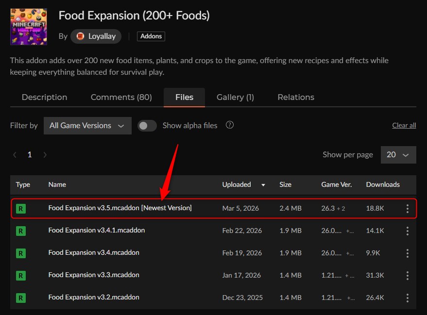Click the Uploaded column sort arrow
Image resolution: width=427 pixels, height=315 pixels.
click(x=263, y=185)
